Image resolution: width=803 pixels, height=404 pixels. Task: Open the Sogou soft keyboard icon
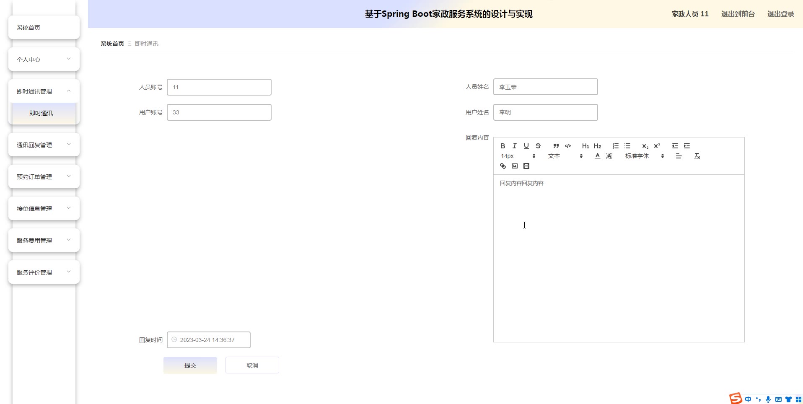coord(778,399)
